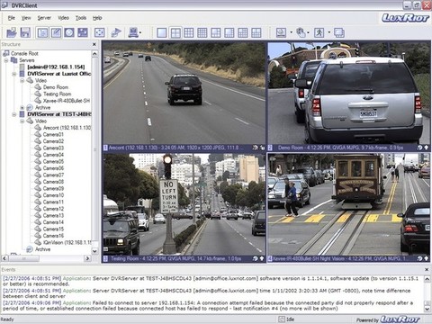Expand the Archive node under Luxriot Office

tap(22, 107)
